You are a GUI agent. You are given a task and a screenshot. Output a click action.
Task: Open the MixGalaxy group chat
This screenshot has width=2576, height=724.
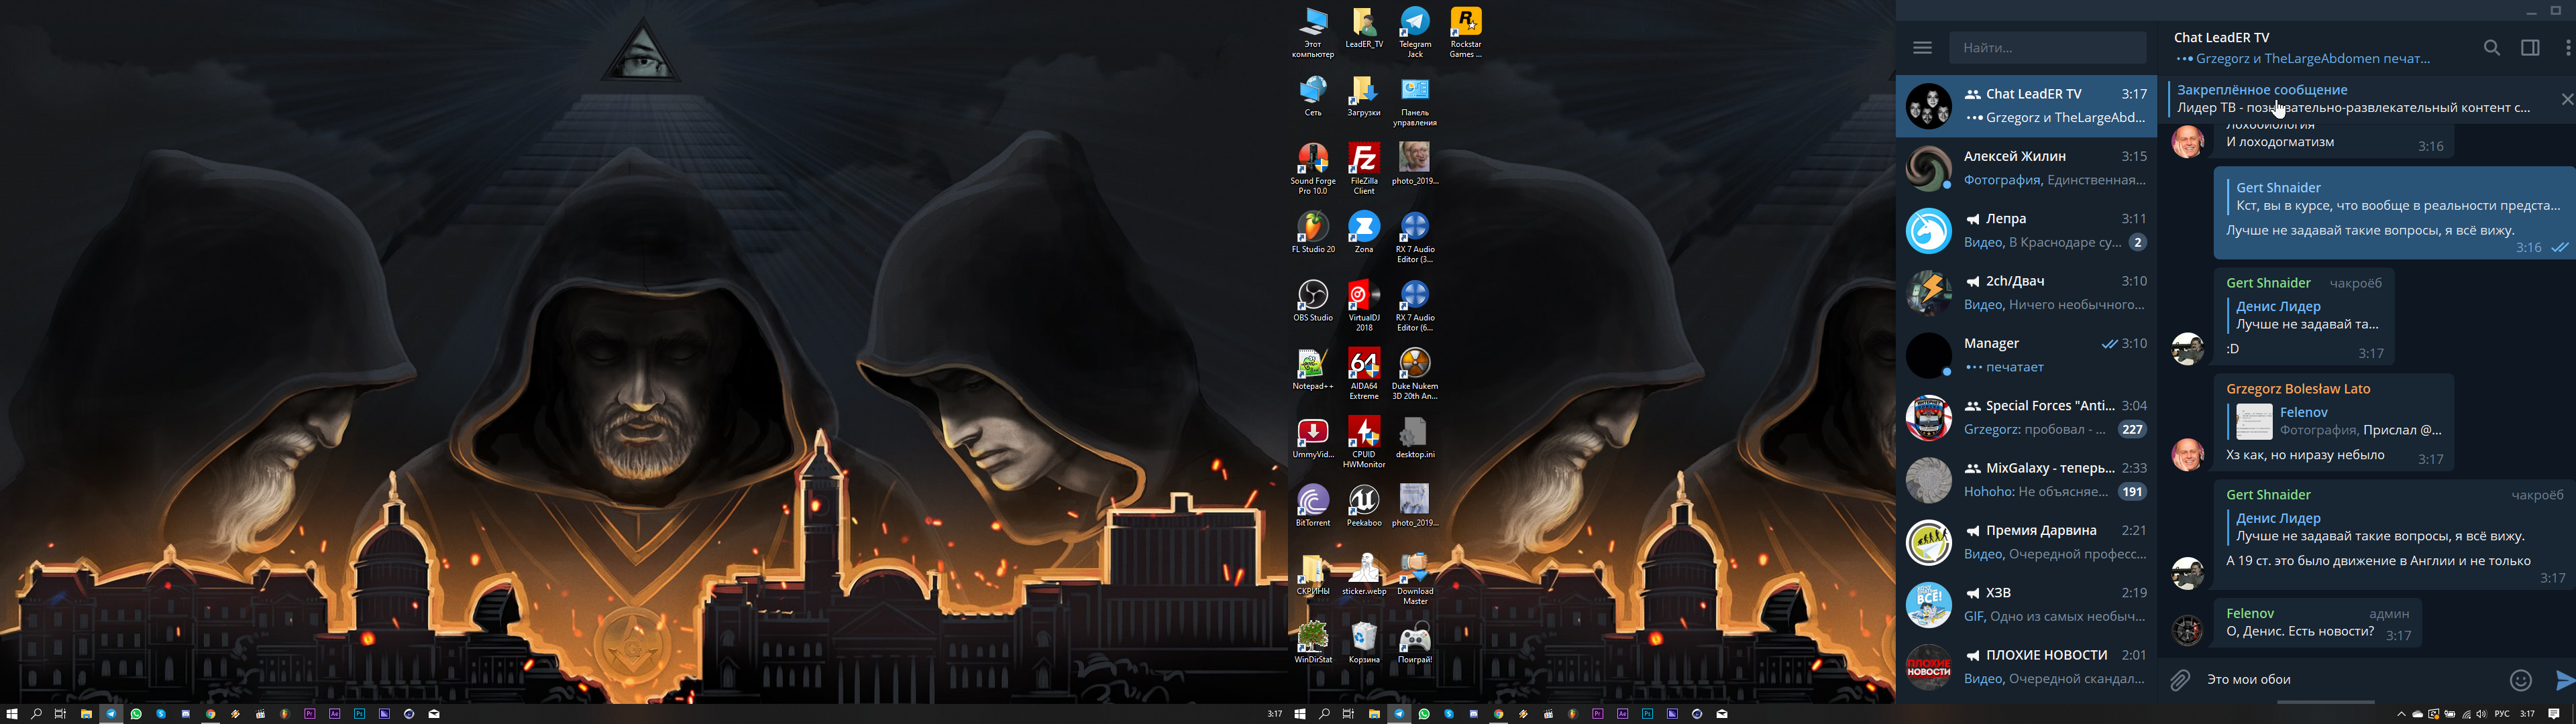click(2026, 480)
